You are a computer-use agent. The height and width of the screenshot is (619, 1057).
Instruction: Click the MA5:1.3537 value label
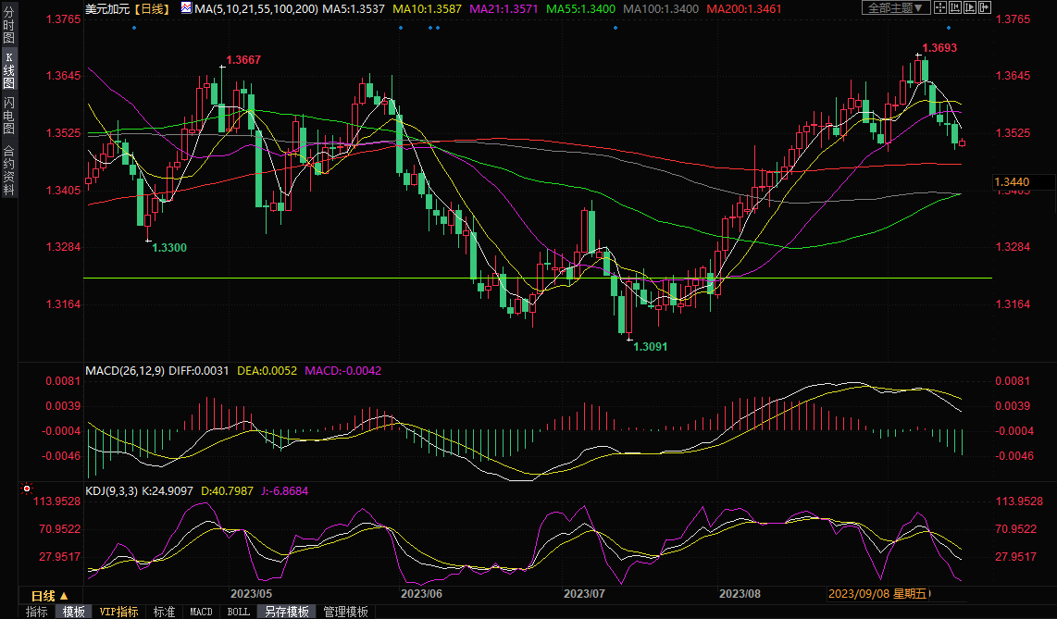[354, 8]
